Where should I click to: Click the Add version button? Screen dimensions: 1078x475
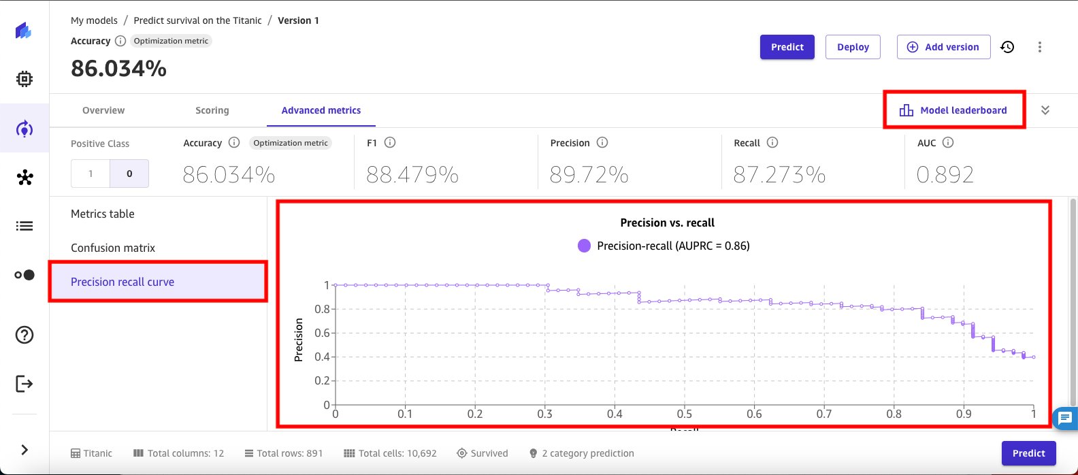(943, 47)
